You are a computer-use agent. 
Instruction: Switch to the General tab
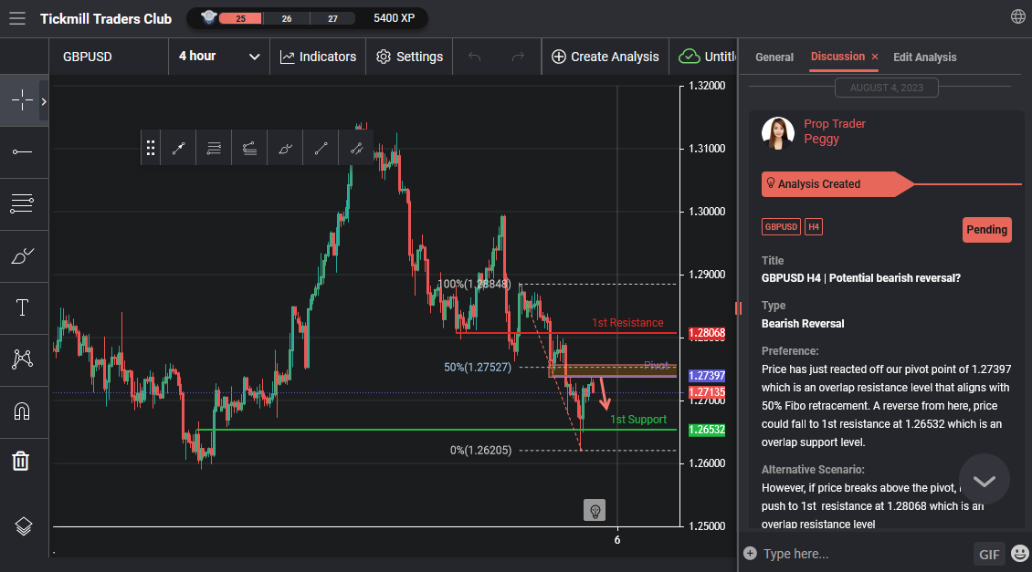tap(774, 57)
